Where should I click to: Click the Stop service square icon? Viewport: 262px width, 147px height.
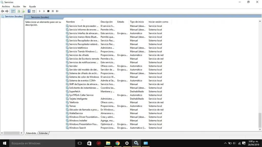[48, 11]
